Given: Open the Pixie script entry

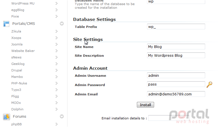Looking at the screenshot, I should 15,16.
